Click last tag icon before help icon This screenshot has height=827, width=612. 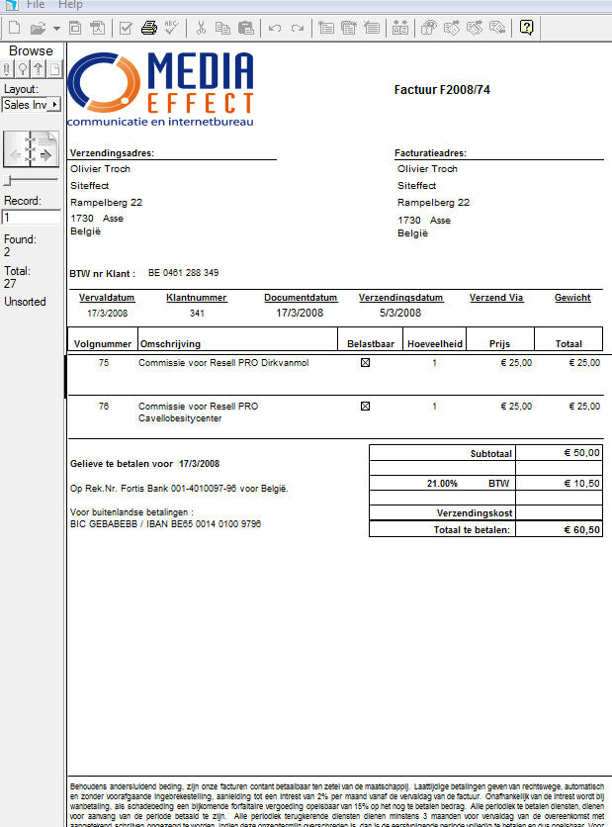(x=497, y=28)
